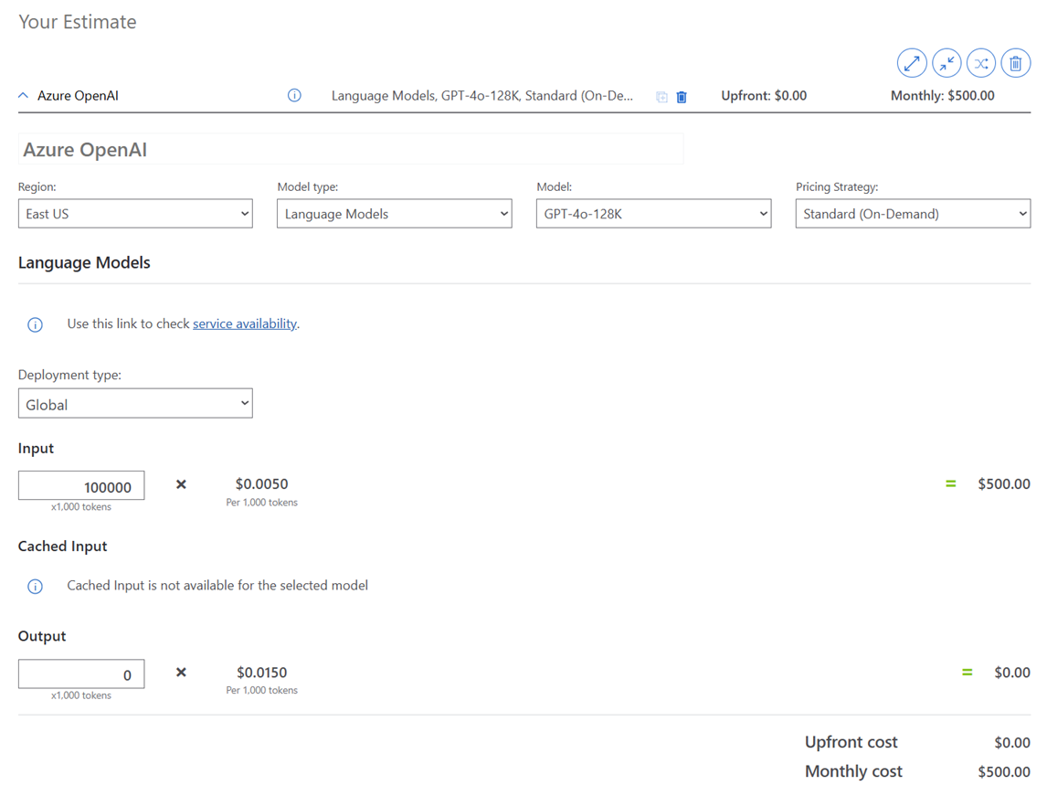Click the info icon beside service availability note
Screen dimensions: 1047x785
point(35,324)
